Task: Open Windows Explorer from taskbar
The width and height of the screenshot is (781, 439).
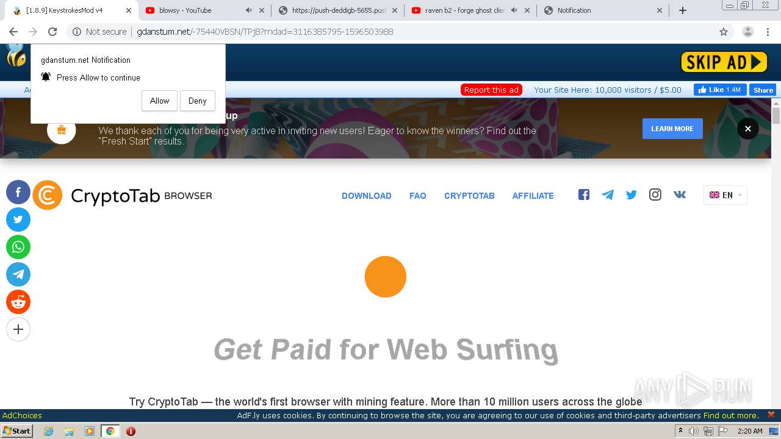Action: 69,431
